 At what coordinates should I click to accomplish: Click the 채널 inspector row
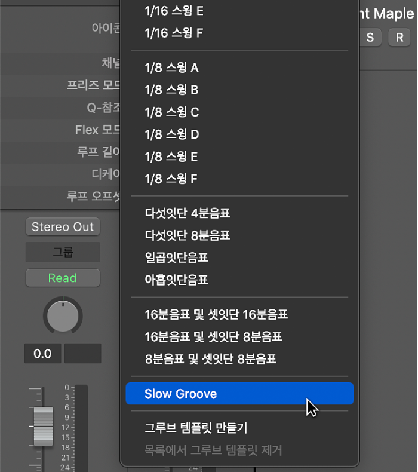tap(60, 63)
